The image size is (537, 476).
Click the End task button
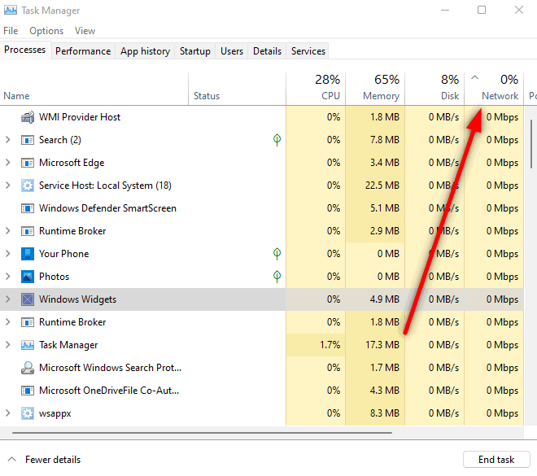pos(496,459)
